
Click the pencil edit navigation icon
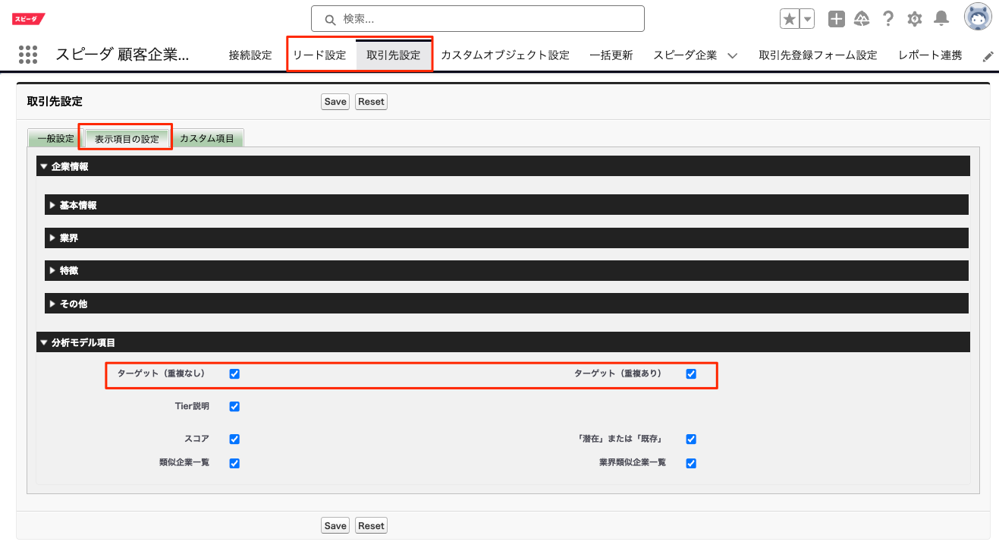point(988,55)
